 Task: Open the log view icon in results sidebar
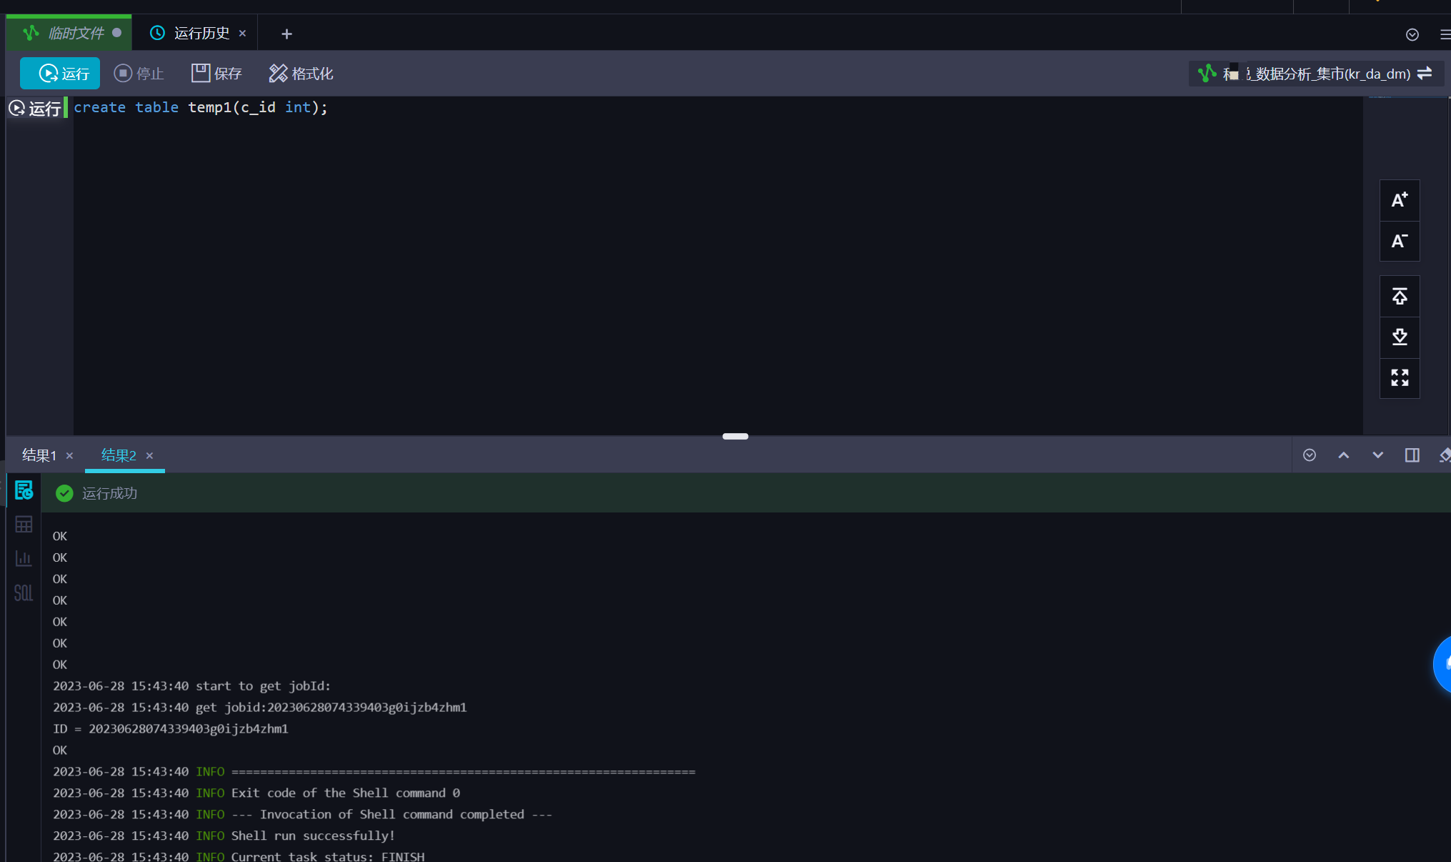point(24,490)
